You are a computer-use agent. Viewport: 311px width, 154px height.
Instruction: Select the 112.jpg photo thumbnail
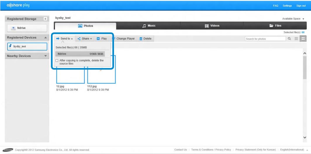pyautogui.click(x=101, y=76)
